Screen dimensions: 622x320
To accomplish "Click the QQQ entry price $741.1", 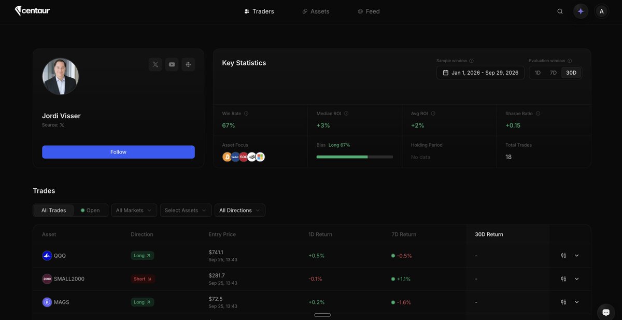I will [x=216, y=252].
